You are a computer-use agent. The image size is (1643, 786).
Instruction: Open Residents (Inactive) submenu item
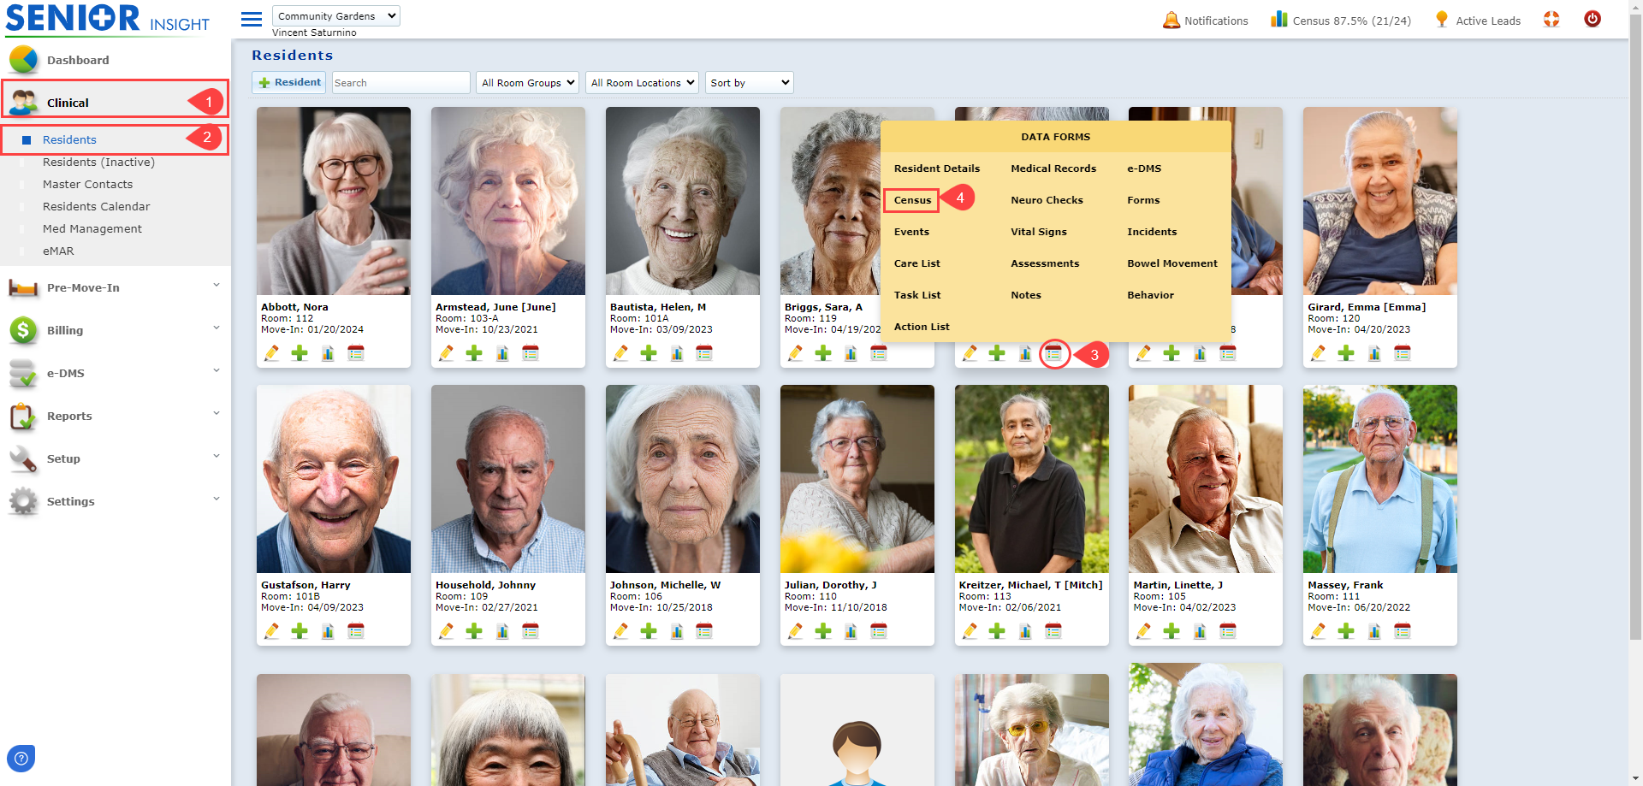coord(98,162)
